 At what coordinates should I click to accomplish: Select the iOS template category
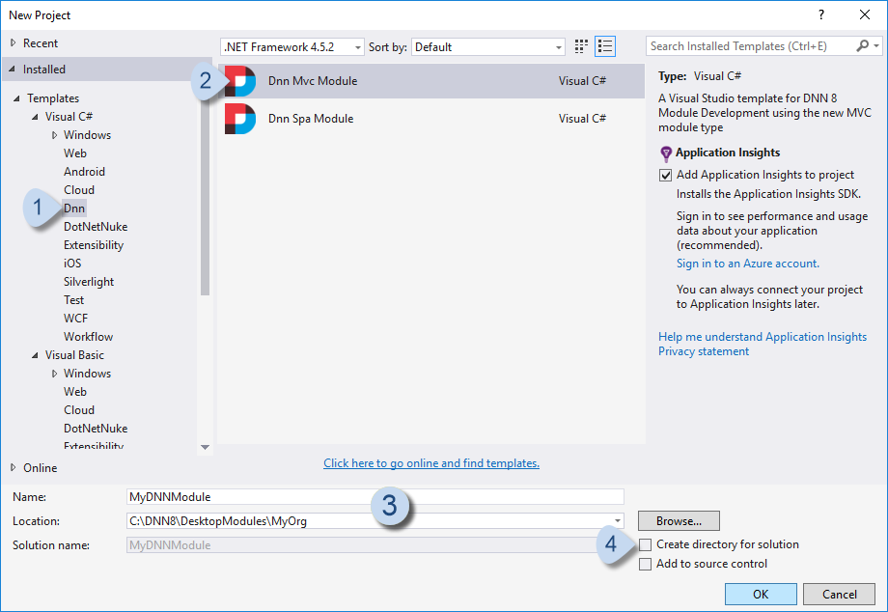(72, 264)
